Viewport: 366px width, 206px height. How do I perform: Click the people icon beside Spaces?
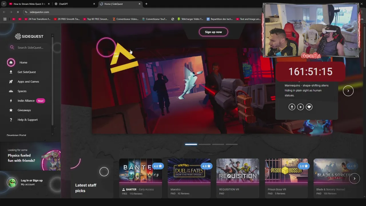click(11, 91)
